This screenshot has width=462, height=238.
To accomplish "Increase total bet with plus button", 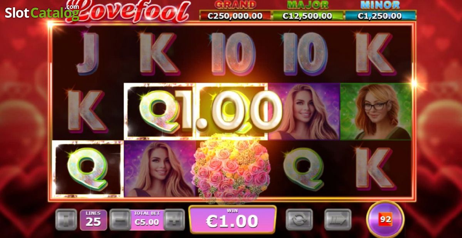I will (174, 220).
